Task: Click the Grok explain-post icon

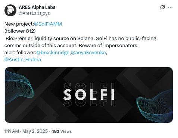Action: 162,7
